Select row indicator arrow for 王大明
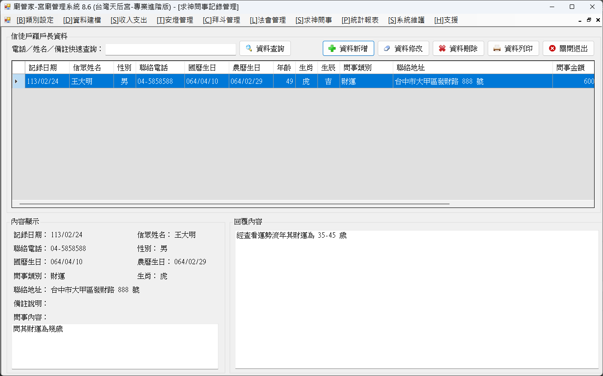The height and width of the screenshot is (376, 603). [x=19, y=81]
